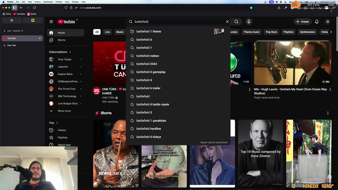Select suggestion "battlefield redsec"

coord(178,56)
